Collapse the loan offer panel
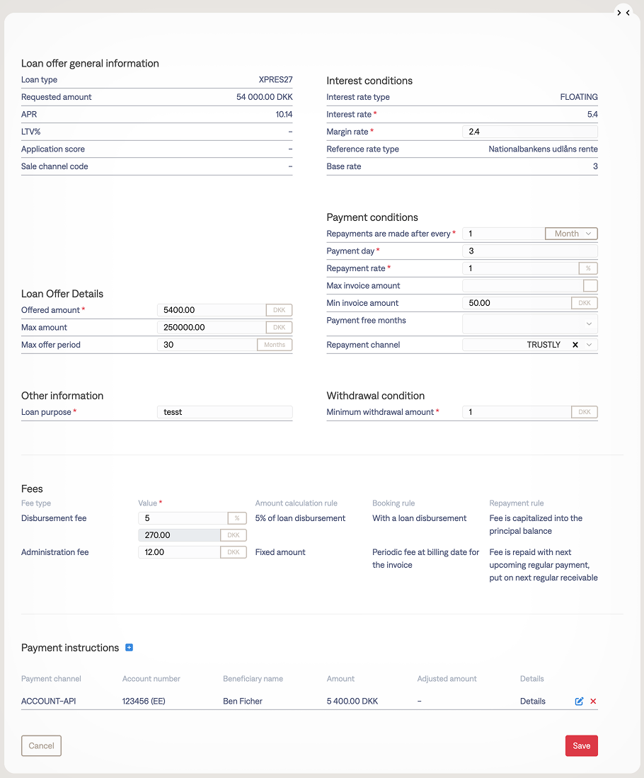Image resolution: width=644 pixels, height=778 pixels. [623, 13]
